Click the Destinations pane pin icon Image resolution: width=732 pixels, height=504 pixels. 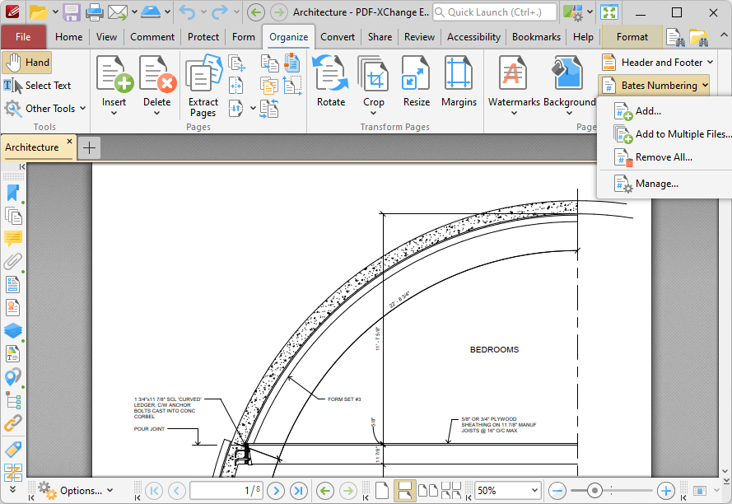(13, 377)
